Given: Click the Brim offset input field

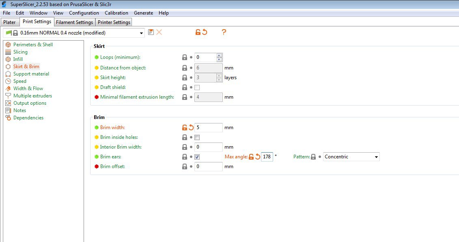Looking at the screenshot, I should coord(209,166).
